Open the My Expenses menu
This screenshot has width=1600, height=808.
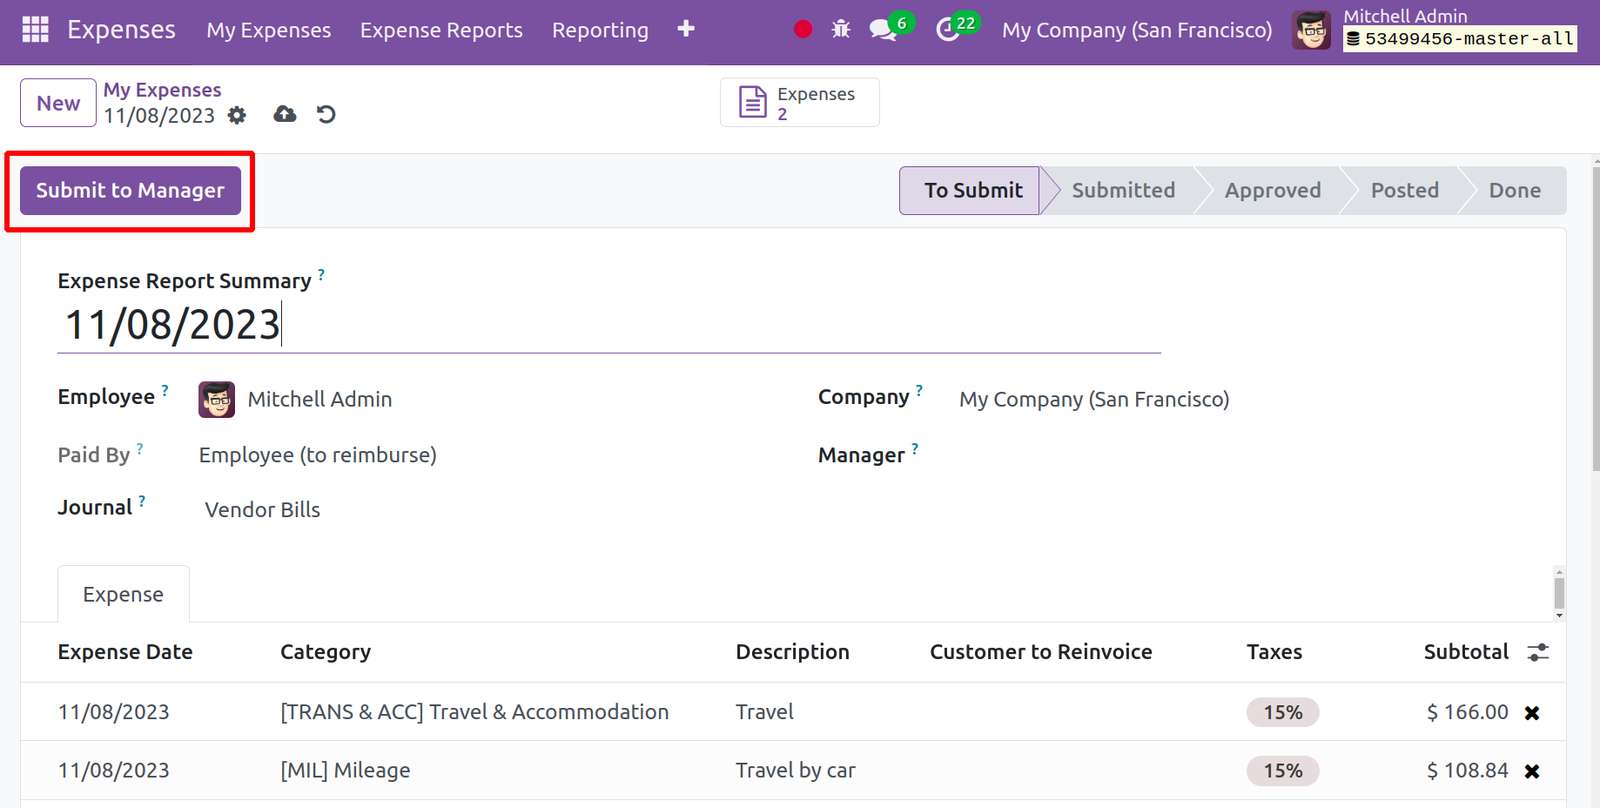coord(269,30)
